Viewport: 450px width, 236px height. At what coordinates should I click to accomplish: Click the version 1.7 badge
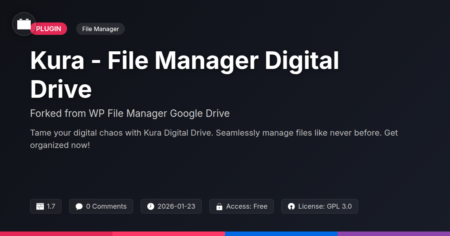click(46, 206)
